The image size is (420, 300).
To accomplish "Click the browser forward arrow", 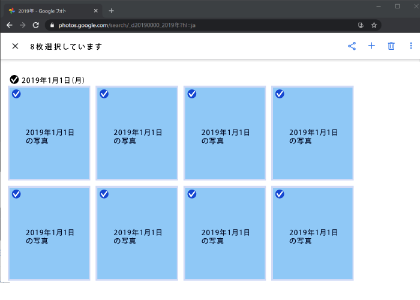I will [x=23, y=25].
